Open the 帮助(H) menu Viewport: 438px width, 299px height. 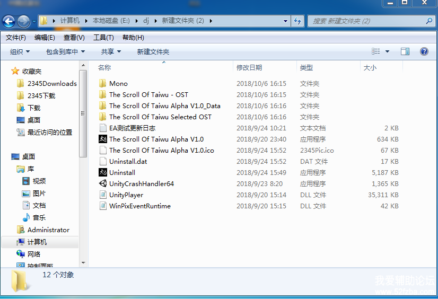pyautogui.click(x=133, y=38)
